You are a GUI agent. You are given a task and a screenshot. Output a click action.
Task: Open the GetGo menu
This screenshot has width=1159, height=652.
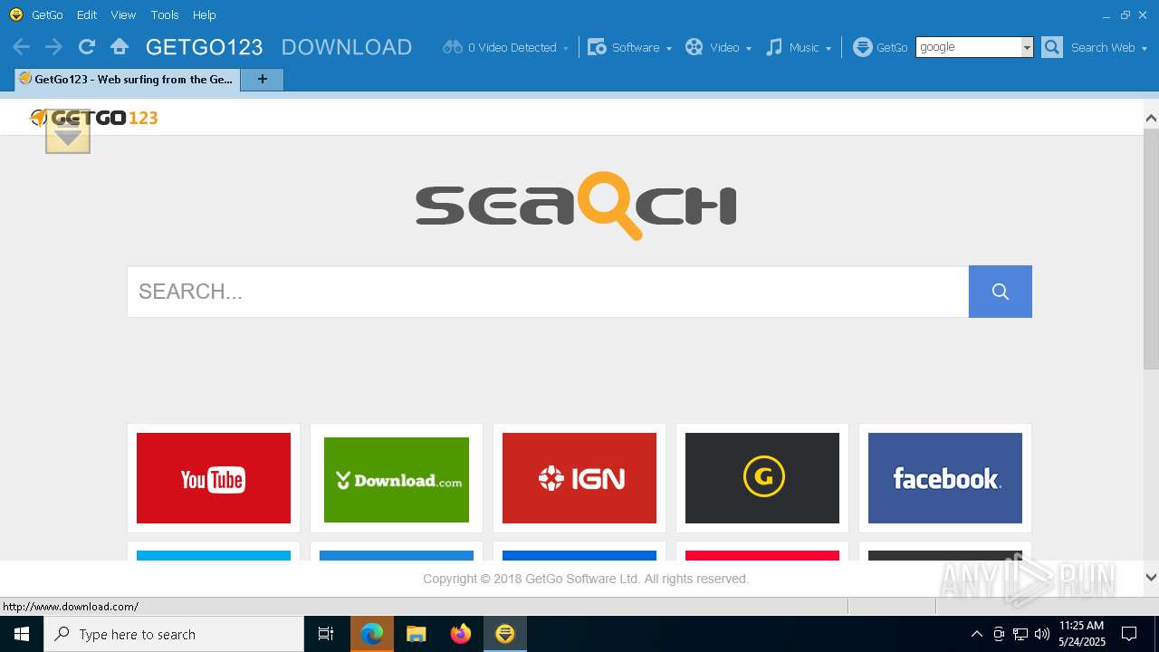click(x=47, y=14)
